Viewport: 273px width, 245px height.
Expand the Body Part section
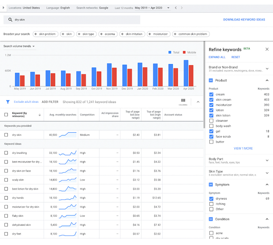coord(267,161)
